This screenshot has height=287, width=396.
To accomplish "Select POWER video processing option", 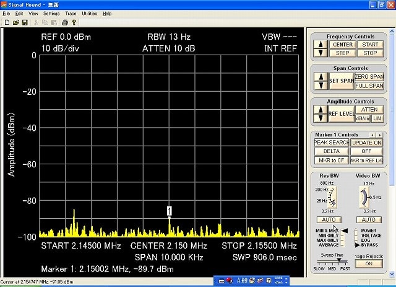I will click(369, 231).
